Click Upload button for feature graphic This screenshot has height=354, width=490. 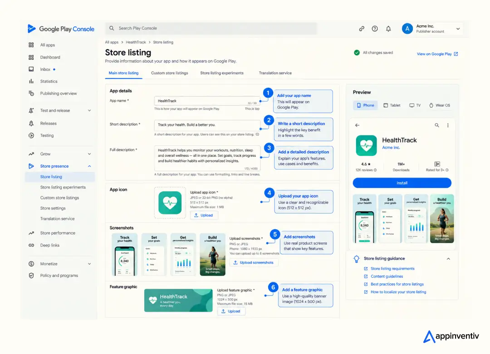(x=231, y=311)
